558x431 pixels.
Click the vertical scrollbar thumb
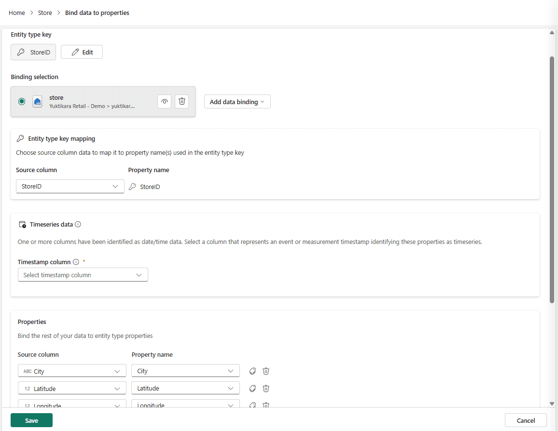[x=552, y=179]
